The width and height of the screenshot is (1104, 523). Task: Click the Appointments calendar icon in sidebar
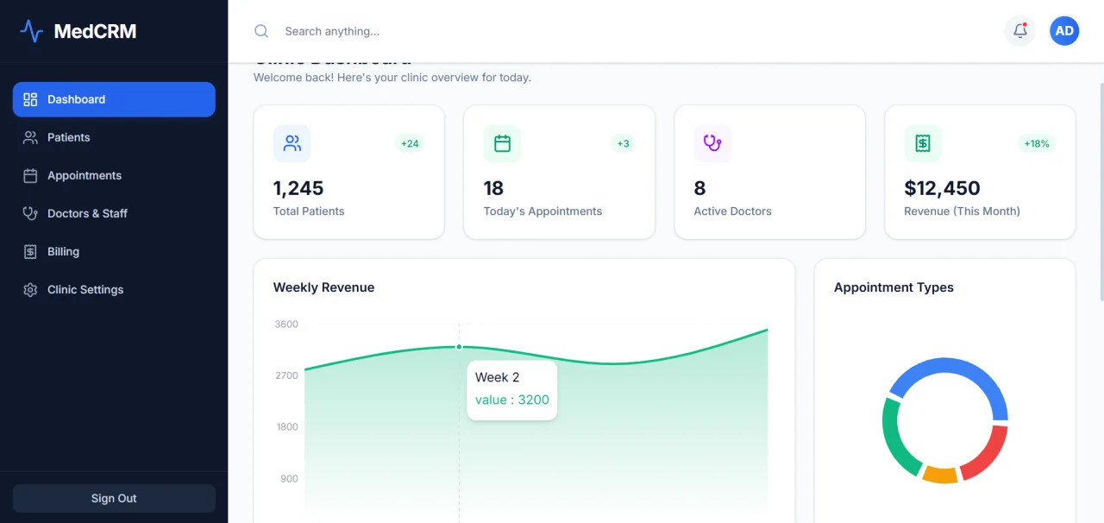[30, 175]
